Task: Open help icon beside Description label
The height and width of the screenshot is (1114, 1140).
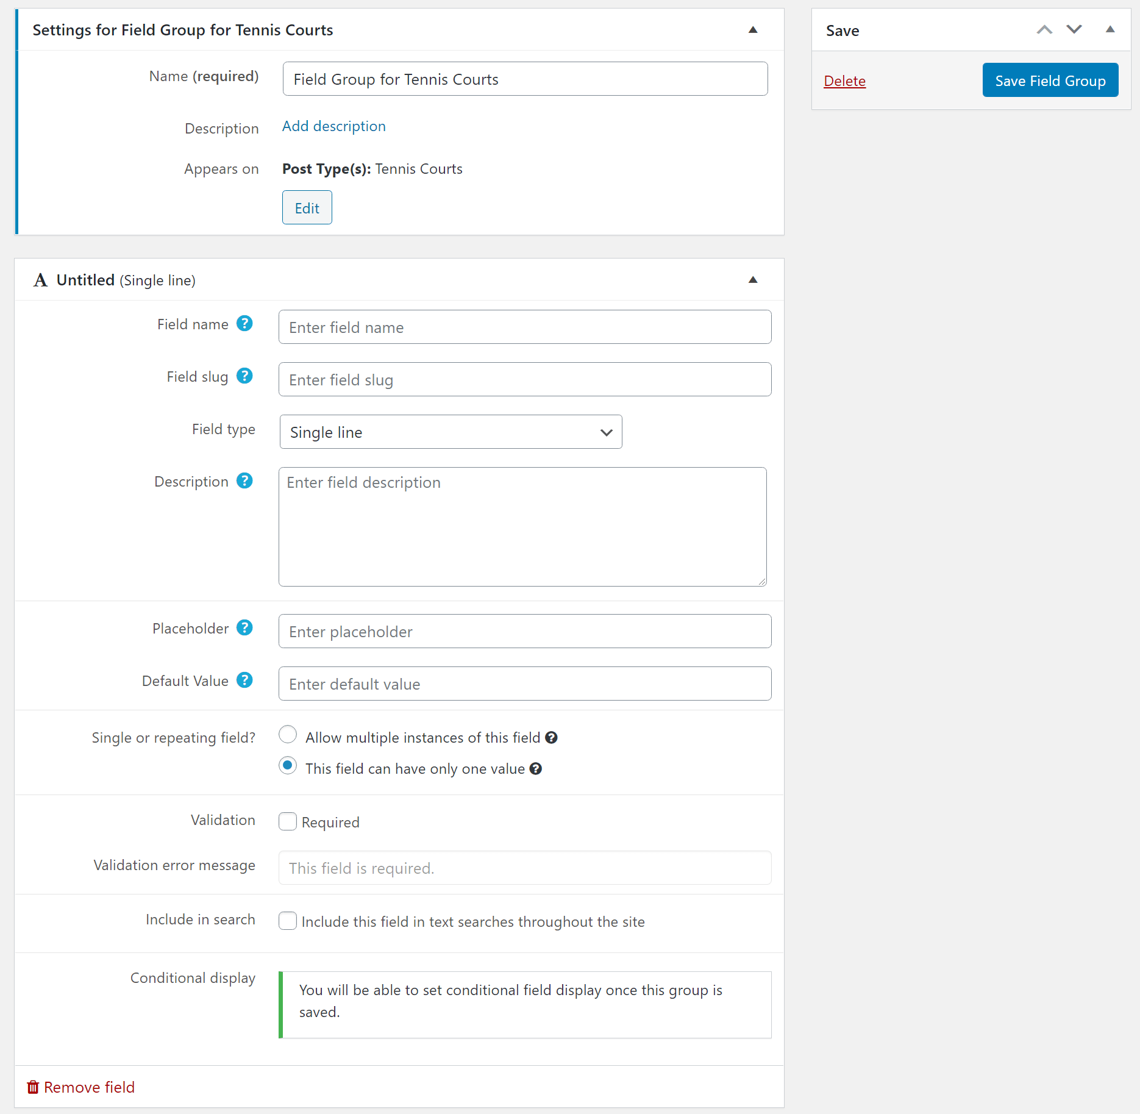Action: [244, 481]
